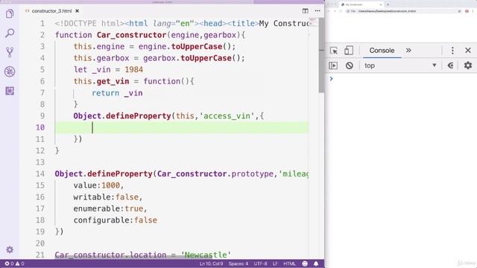Open the browser three-dot menu
This screenshot has height=268, width=477.
(473, 11)
